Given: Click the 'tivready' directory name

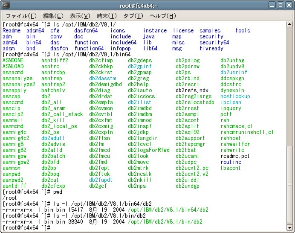Looking at the screenshot, I should pos(211,48).
